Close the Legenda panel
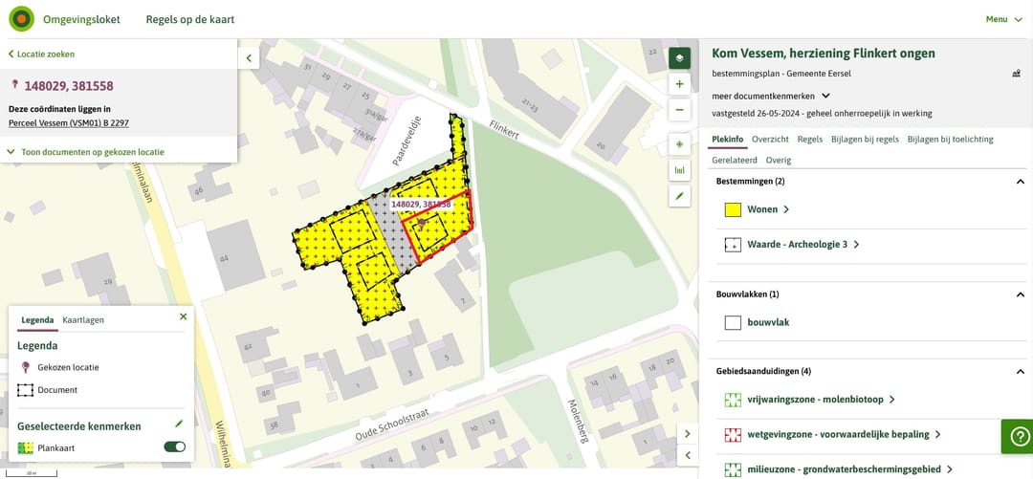The image size is (1033, 479). [x=183, y=316]
